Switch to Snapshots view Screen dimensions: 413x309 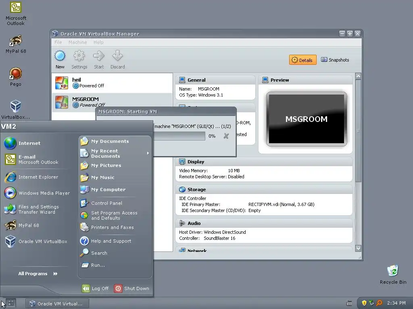point(335,60)
